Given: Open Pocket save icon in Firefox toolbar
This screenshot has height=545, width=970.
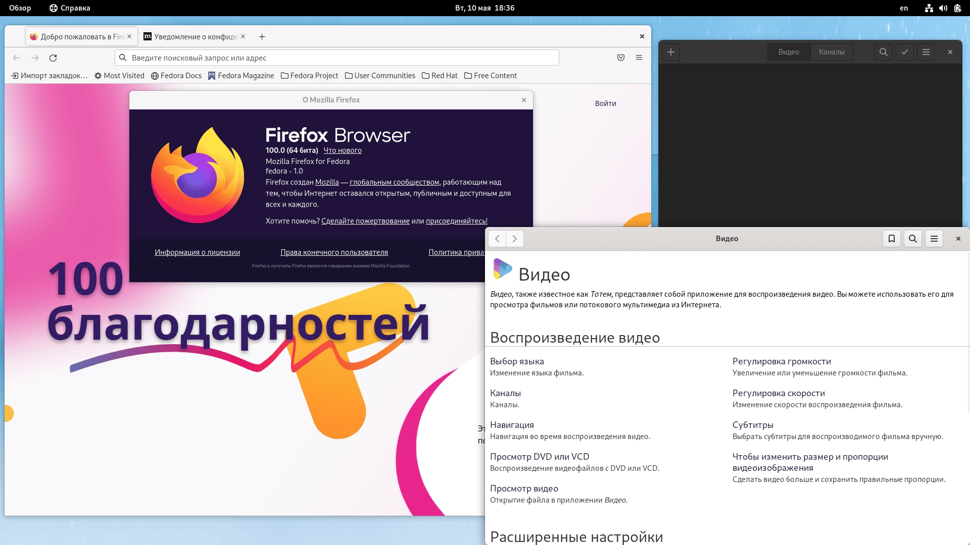Looking at the screenshot, I should point(621,58).
